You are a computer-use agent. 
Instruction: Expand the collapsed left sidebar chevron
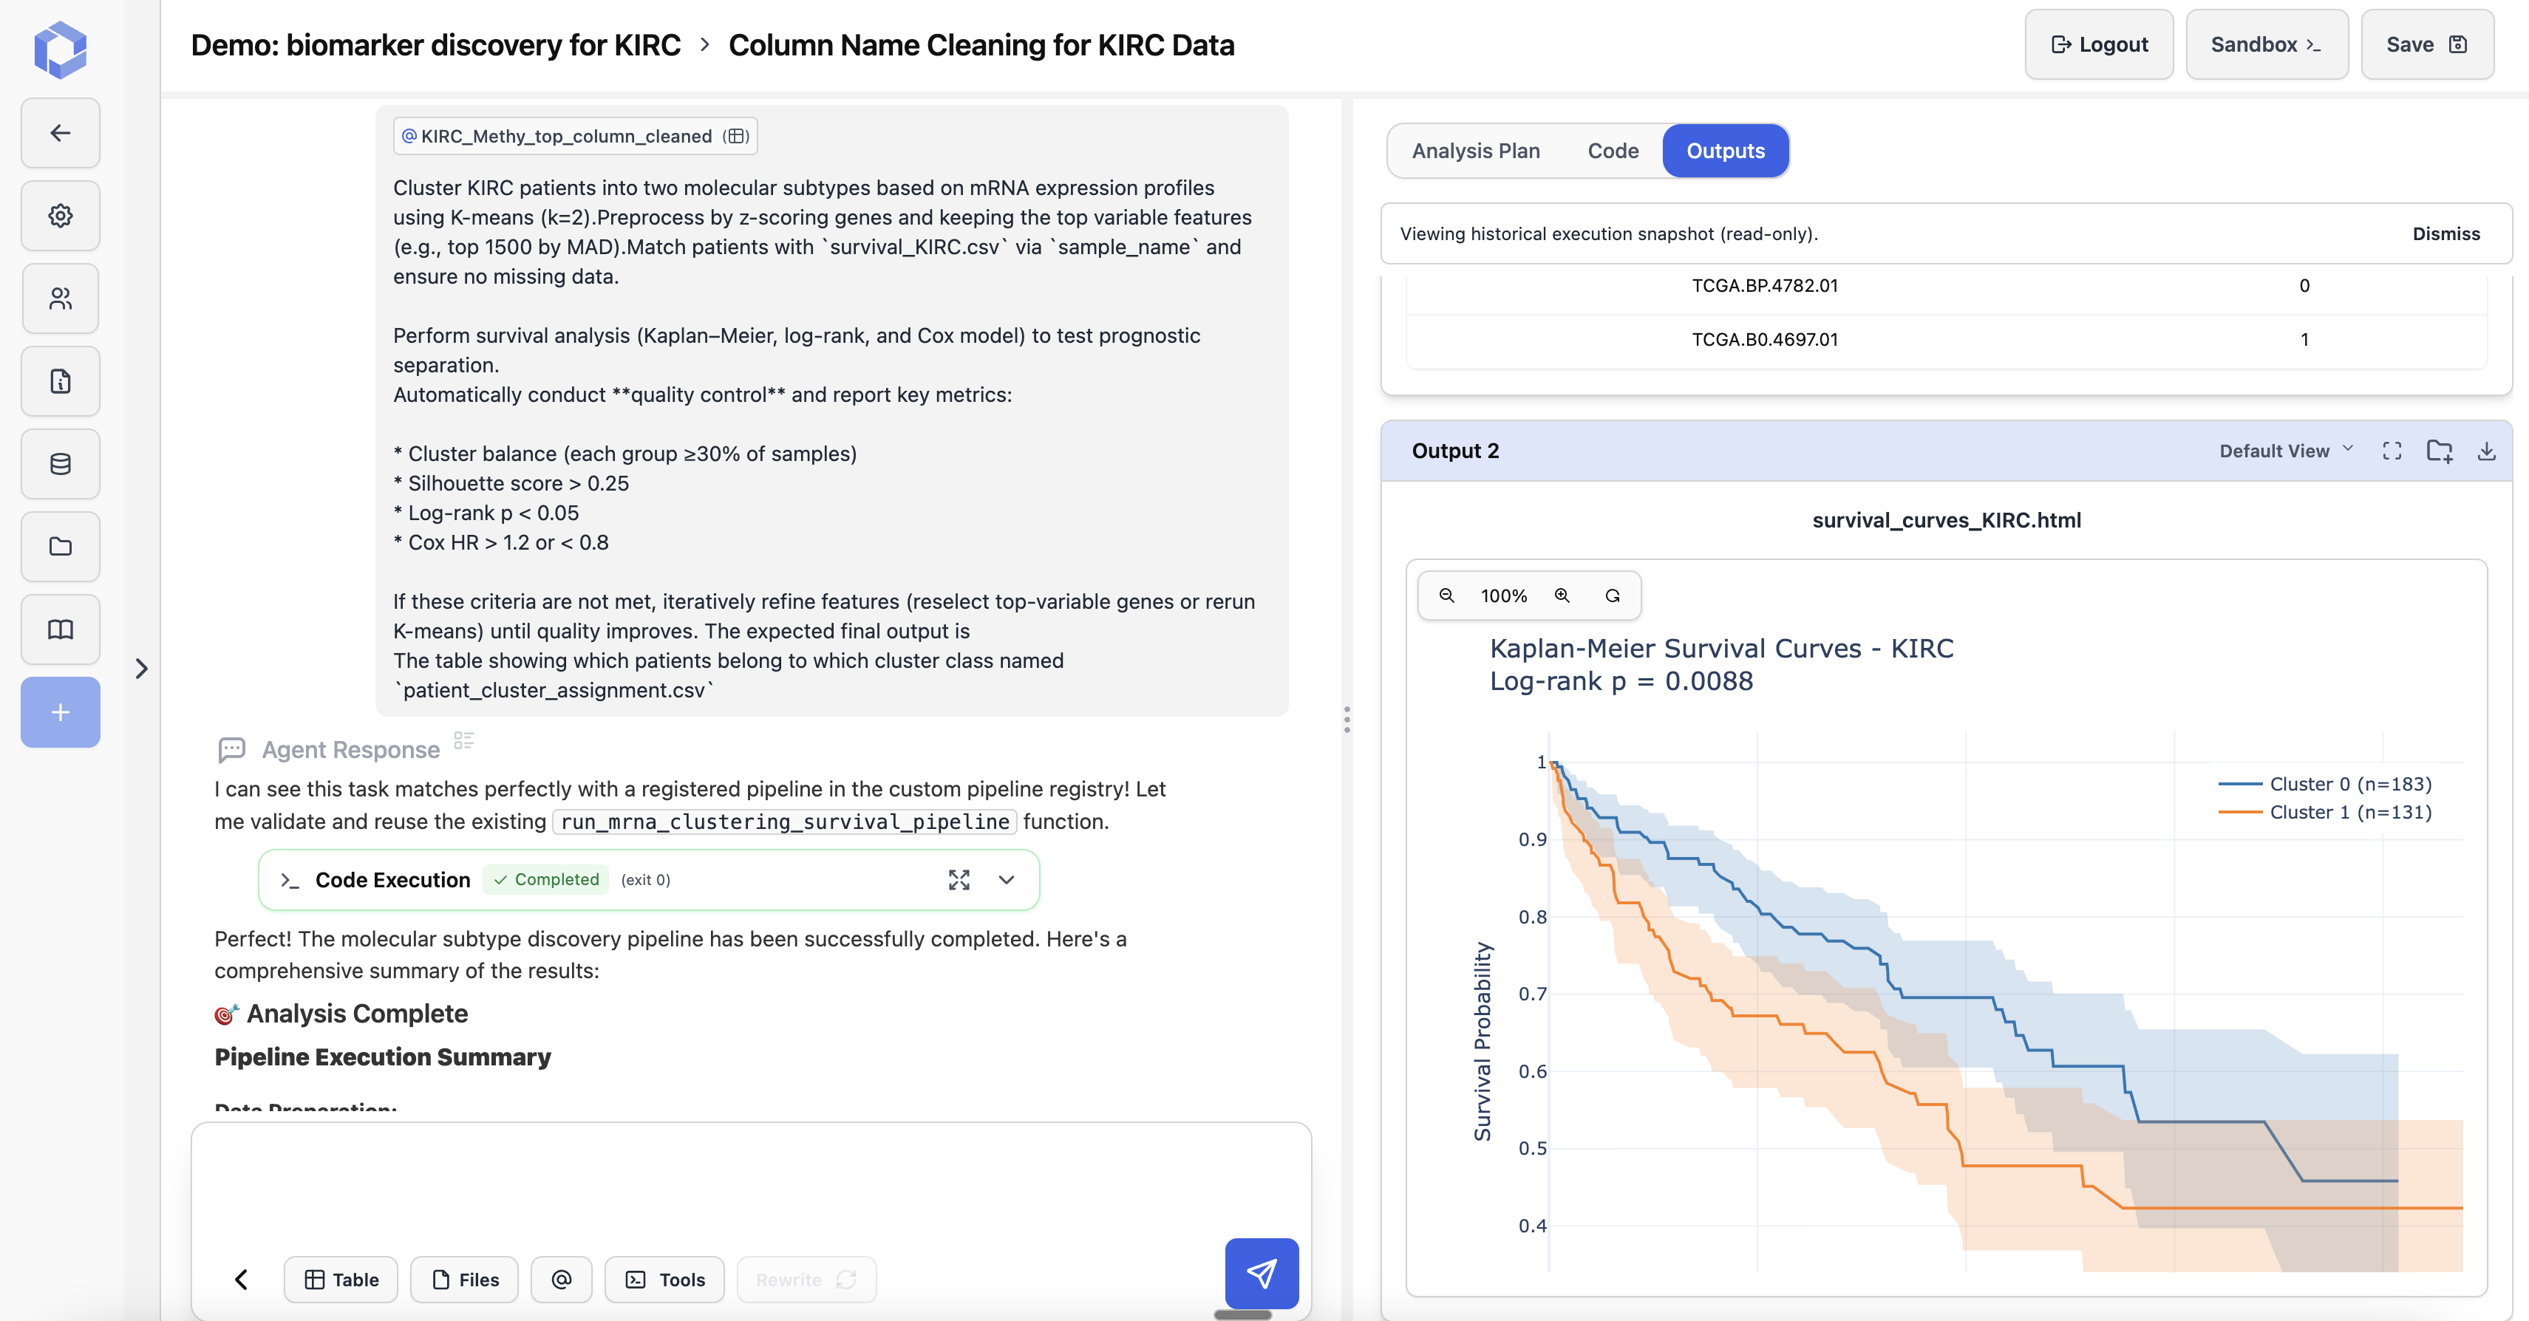141,669
